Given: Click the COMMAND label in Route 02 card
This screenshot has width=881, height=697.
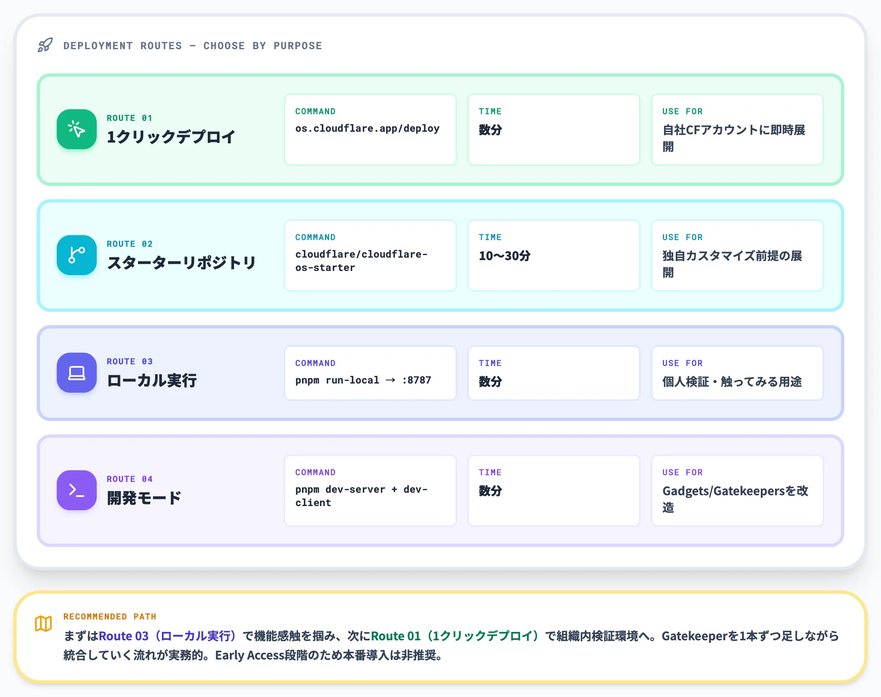Looking at the screenshot, I should tap(315, 237).
